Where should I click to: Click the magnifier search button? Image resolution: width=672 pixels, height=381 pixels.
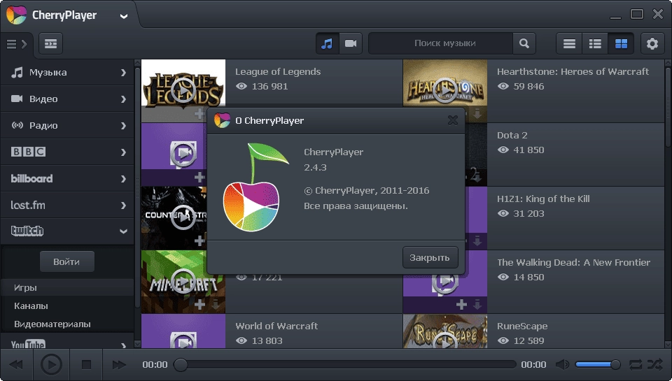coord(524,43)
